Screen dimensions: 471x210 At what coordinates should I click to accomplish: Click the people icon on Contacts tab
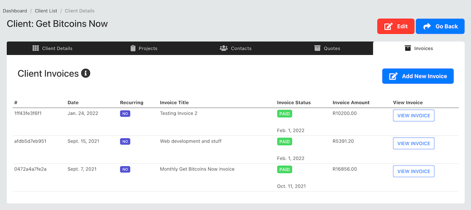pyautogui.click(x=223, y=48)
